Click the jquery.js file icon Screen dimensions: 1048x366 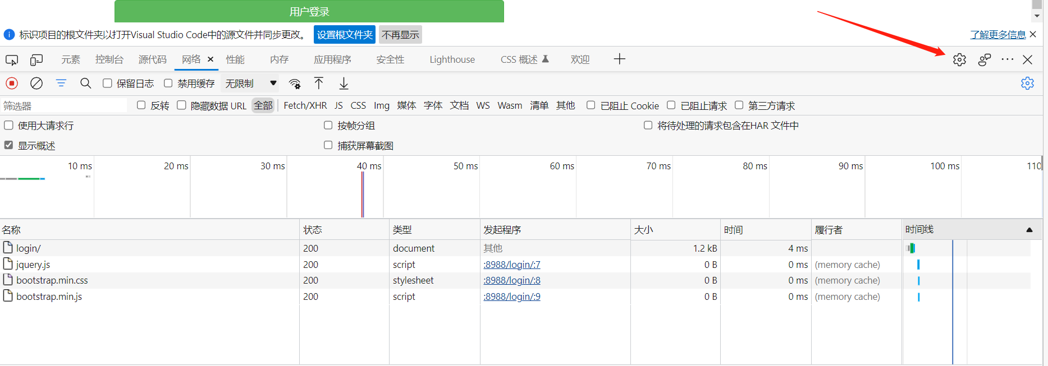pos(8,263)
